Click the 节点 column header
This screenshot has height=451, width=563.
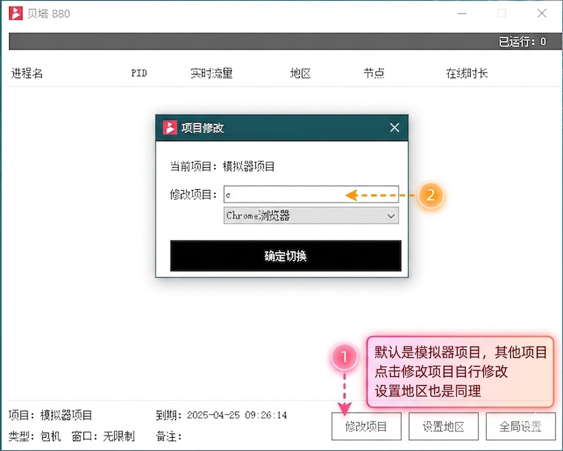[374, 73]
